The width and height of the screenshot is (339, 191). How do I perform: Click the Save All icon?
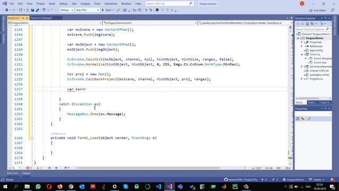tap(38, 10)
